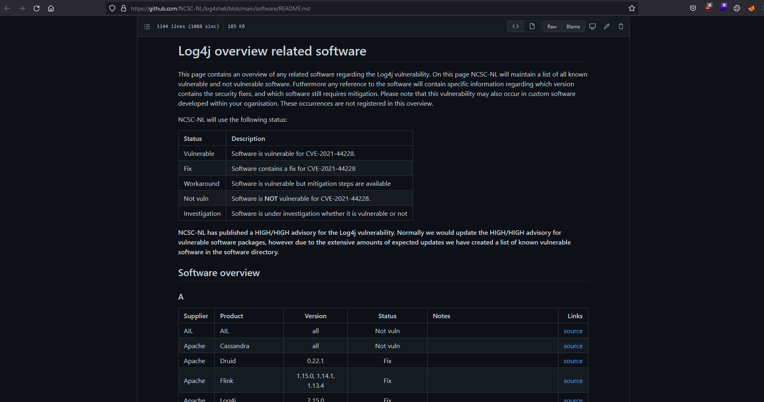Reload the current page
This screenshot has width=764, height=402.
click(x=36, y=8)
